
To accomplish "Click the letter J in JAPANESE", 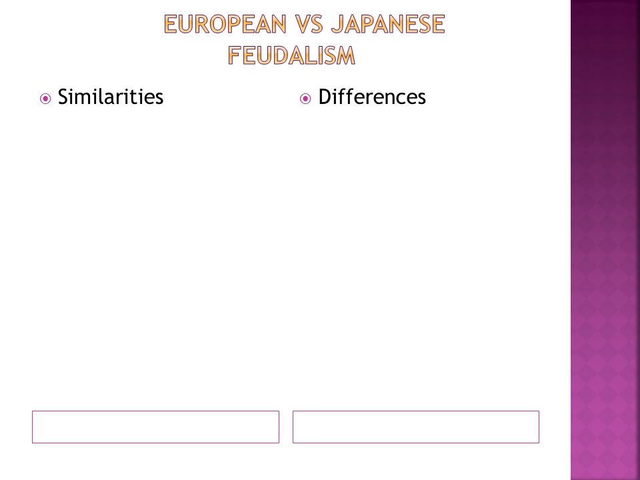I will coord(337,24).
